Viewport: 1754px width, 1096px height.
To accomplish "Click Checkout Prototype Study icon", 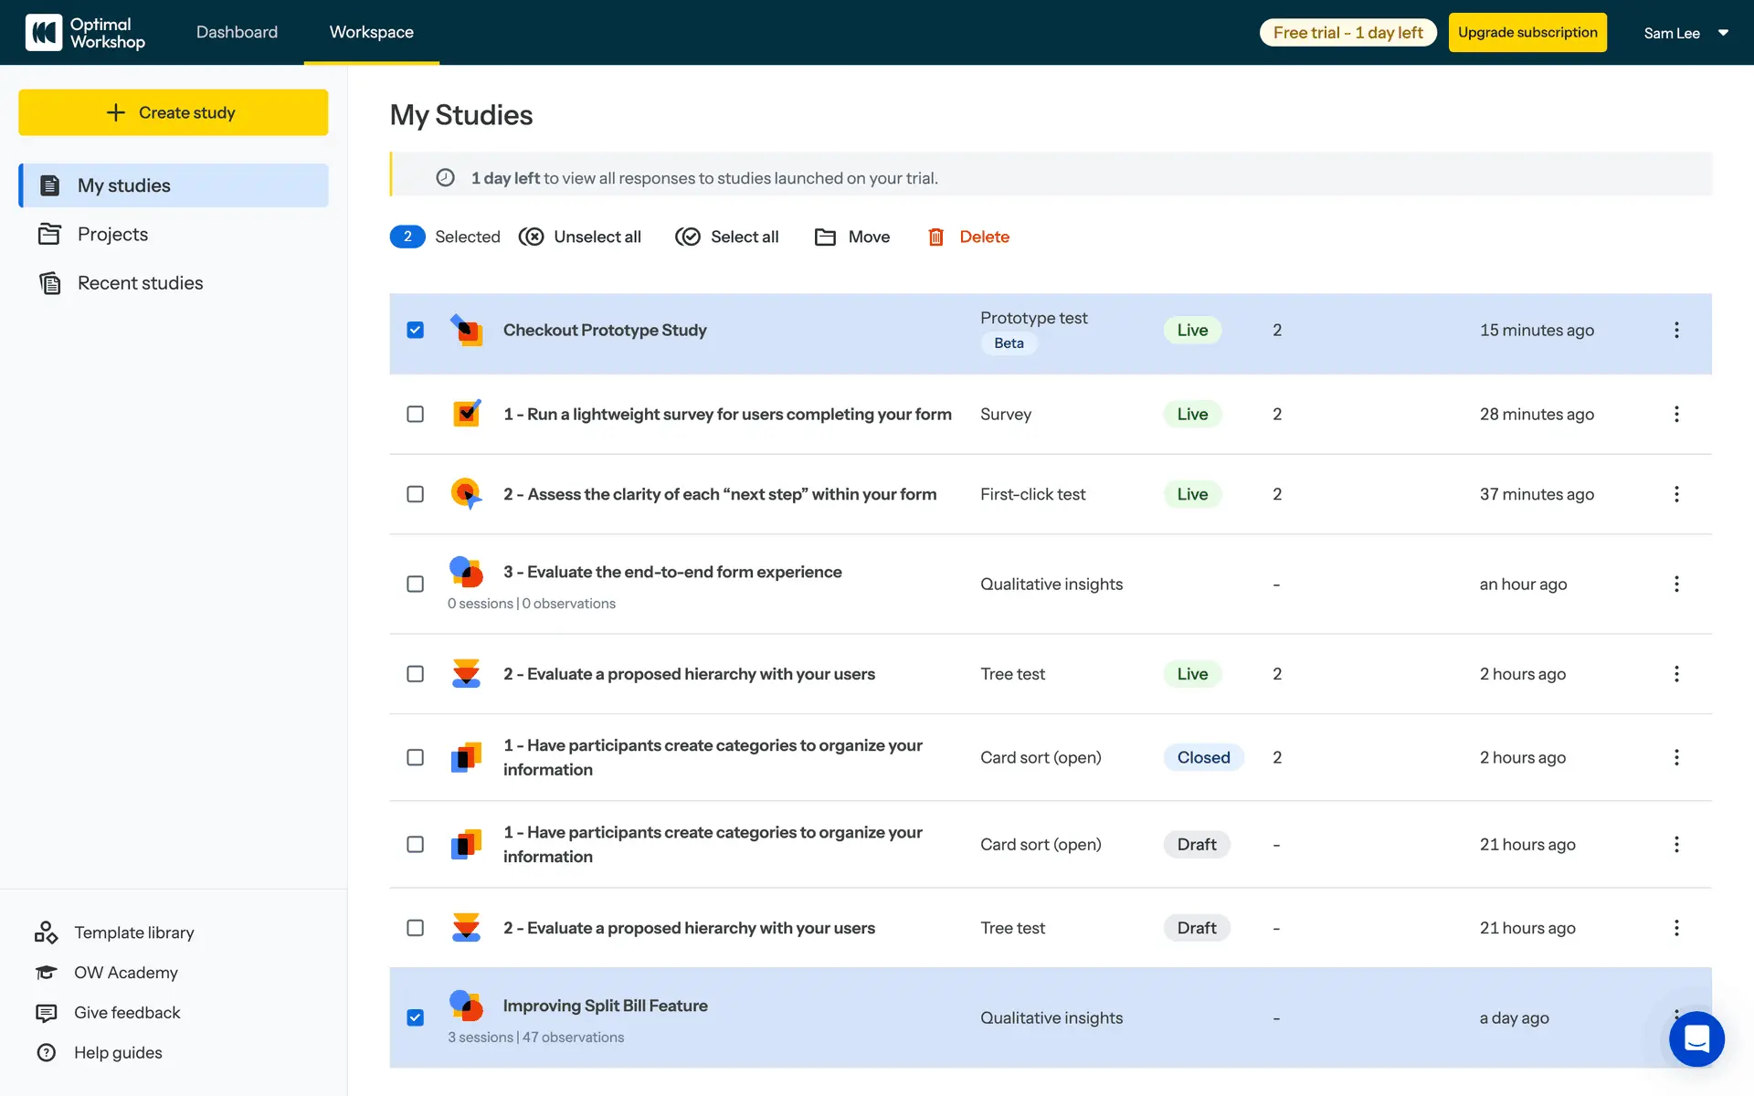I will coord(467,330).
